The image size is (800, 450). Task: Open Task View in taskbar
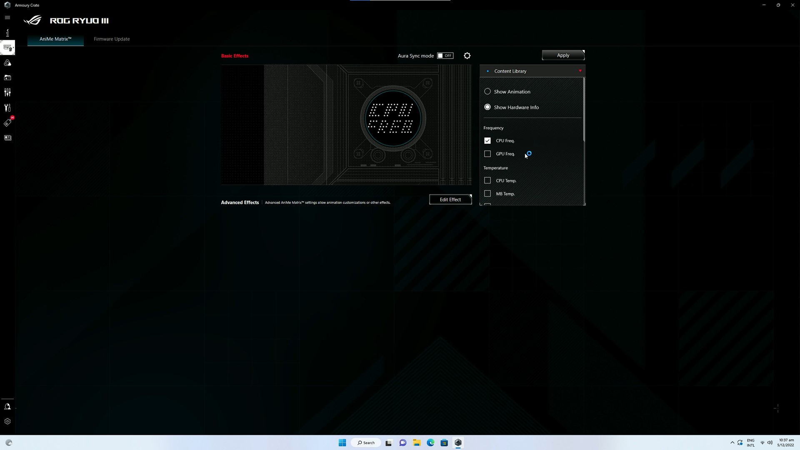(x=388, y=442)
